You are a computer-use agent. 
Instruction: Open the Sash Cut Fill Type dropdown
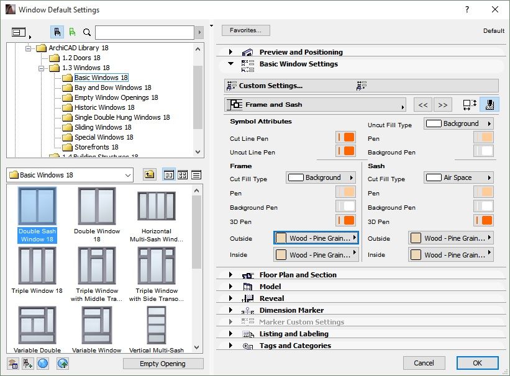[458, 178]
